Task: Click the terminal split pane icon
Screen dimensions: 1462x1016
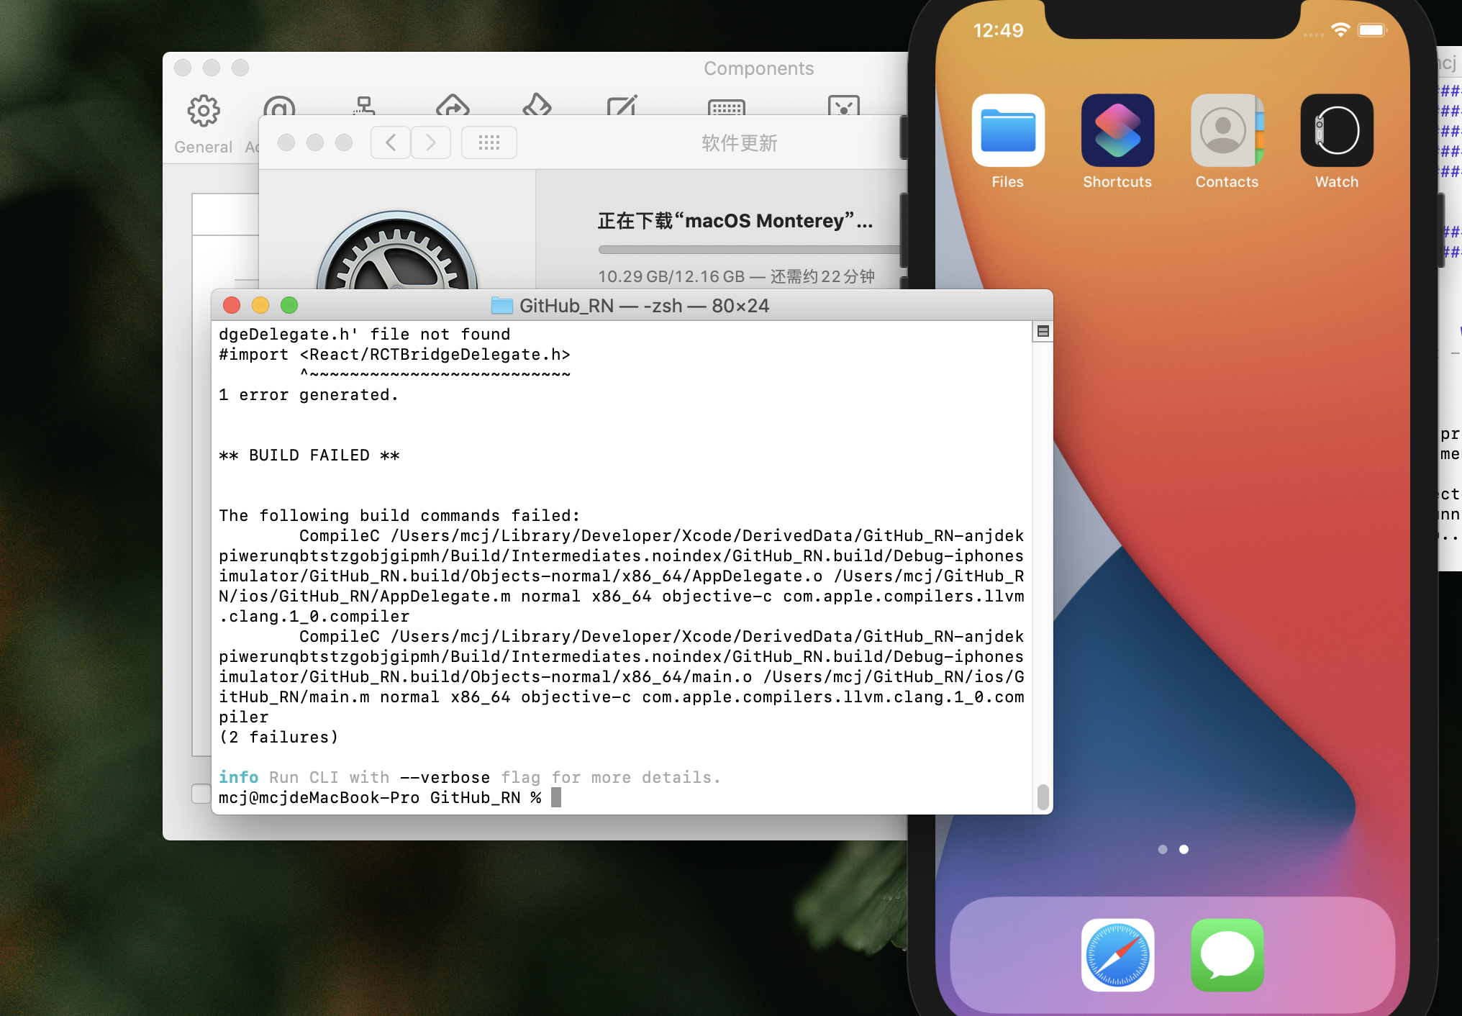Action: pyautogui.click(x=1043, y=332)
